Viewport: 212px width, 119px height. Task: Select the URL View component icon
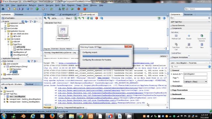point(189,44)
